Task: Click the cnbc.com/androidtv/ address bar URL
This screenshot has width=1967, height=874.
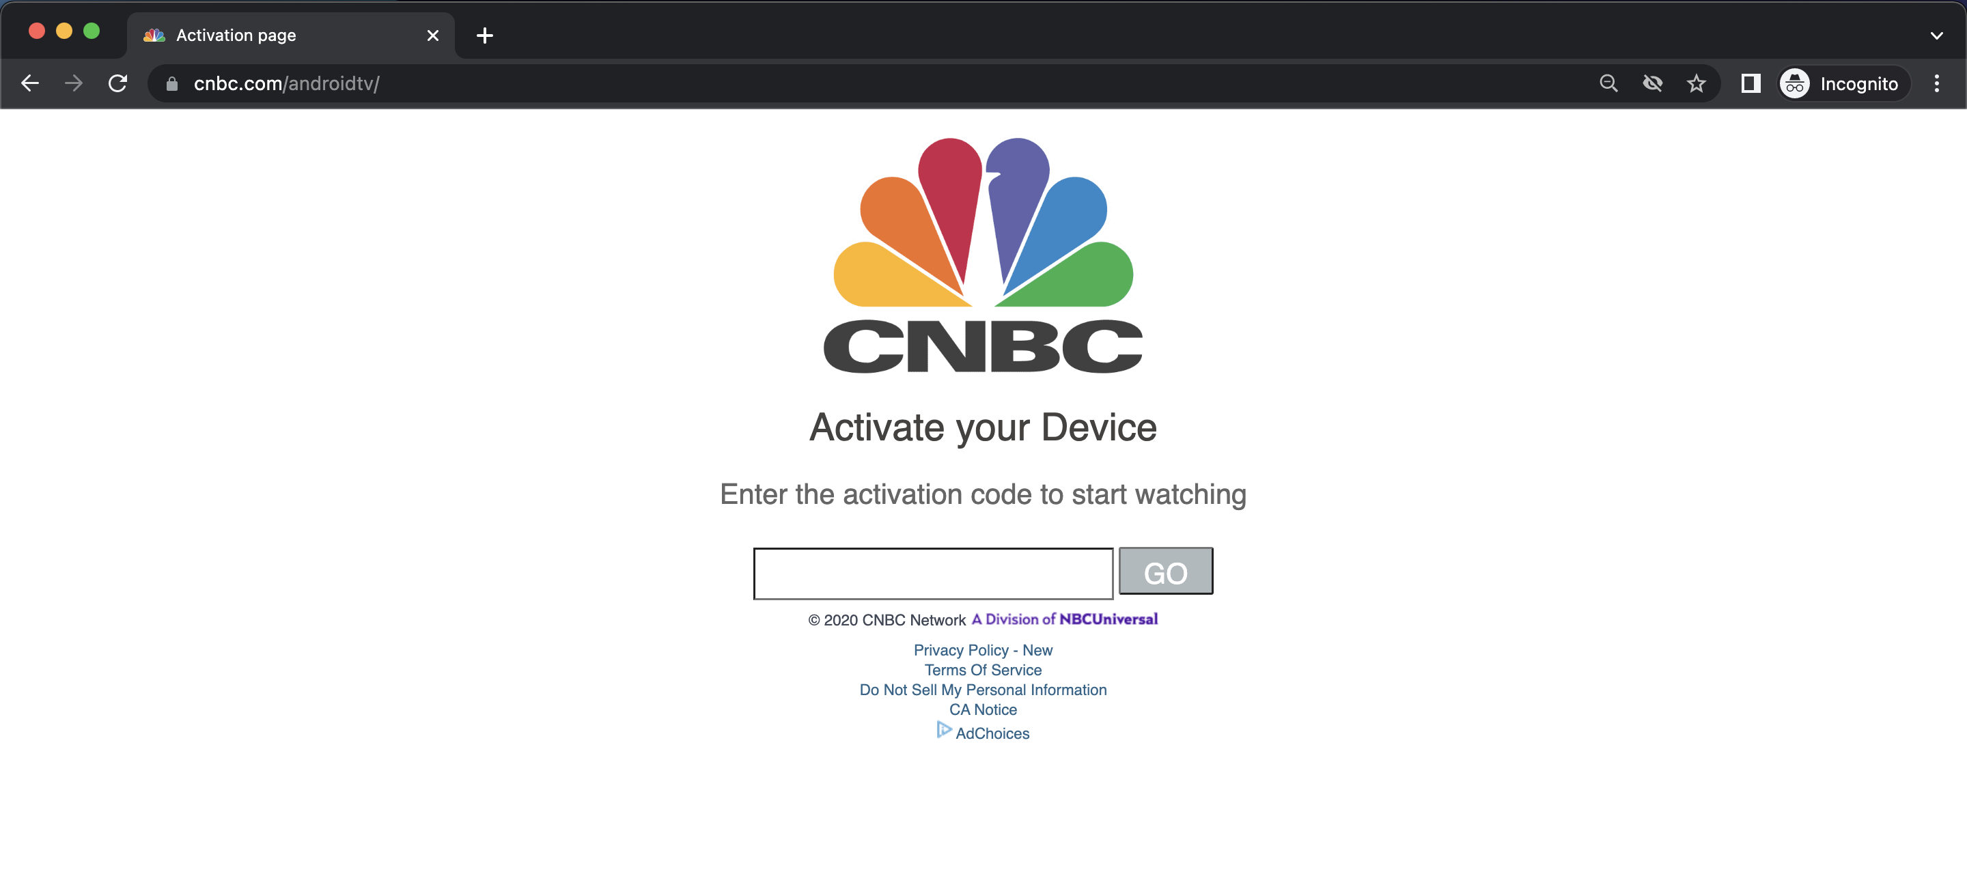Action: click(x=286, y=83)
